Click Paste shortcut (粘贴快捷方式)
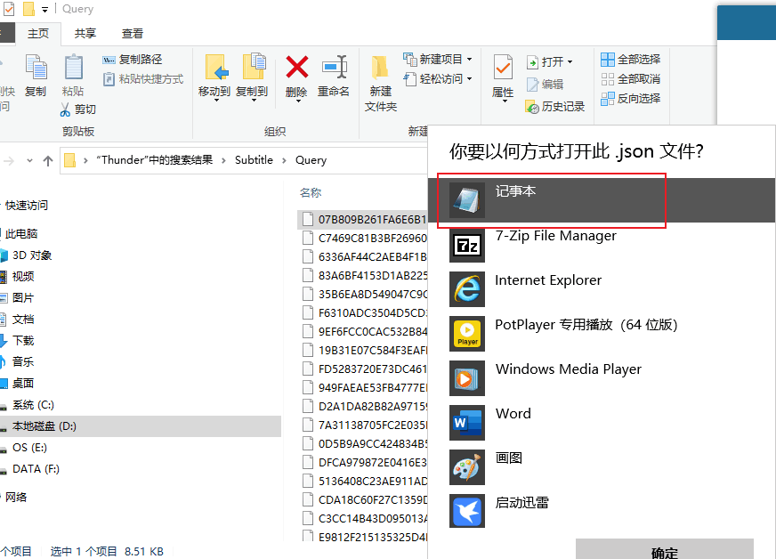The height and width of the screenshot is (559, 776). [143, 79]
